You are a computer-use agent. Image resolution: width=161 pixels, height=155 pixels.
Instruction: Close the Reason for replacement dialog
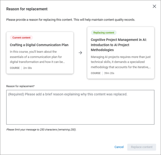154,6
